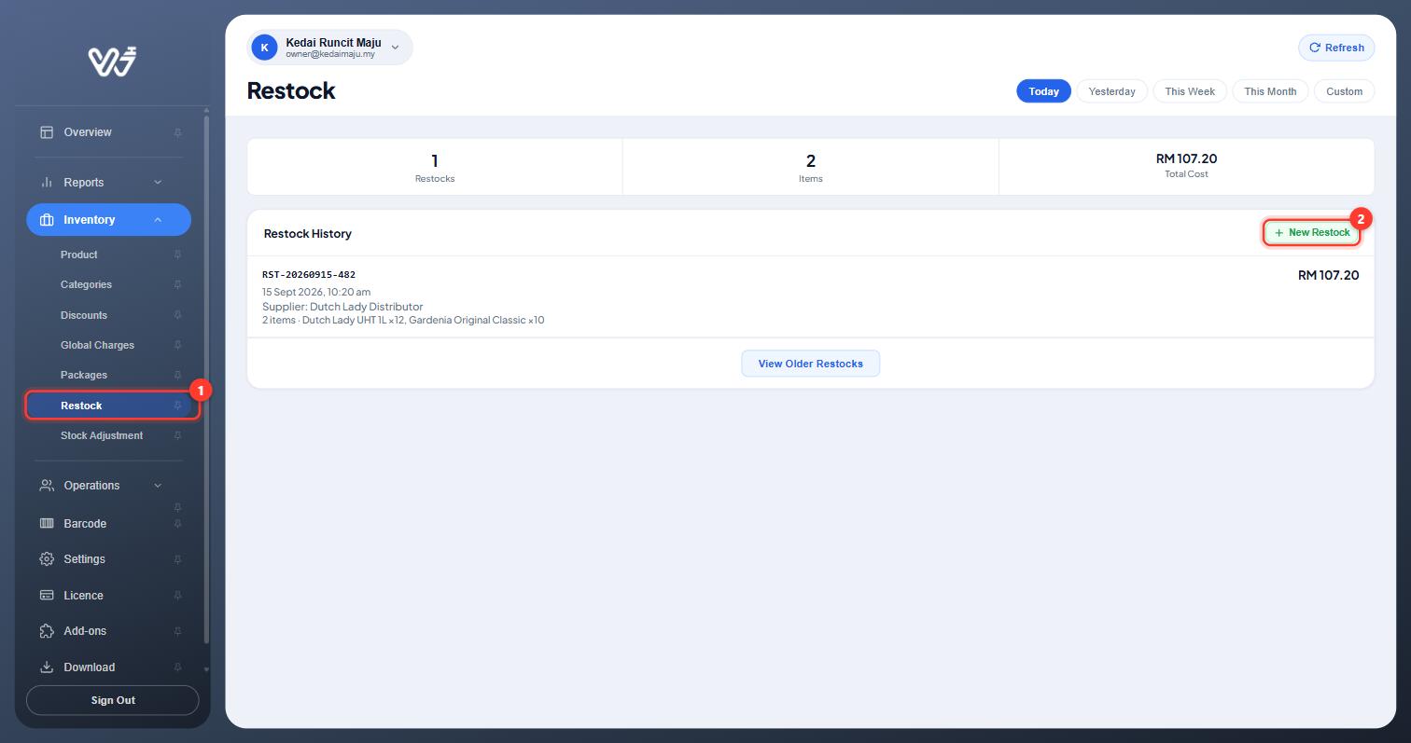Pin the Categories submenu item
The height and width of the screenshot is (743, 1411).
point(177,285)
